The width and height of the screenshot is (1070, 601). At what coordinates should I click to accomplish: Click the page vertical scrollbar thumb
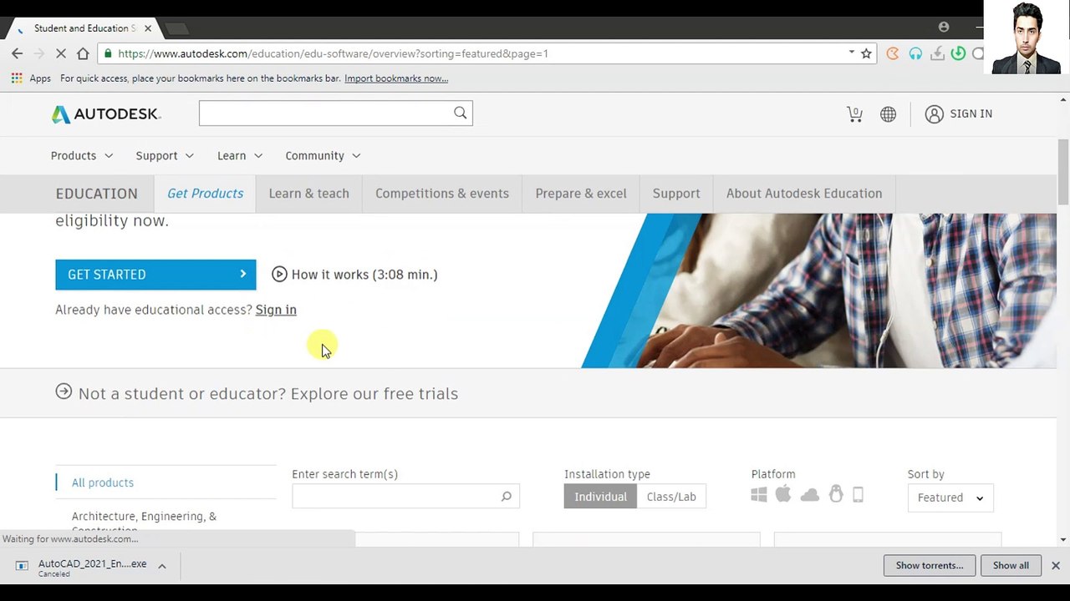(x=1063, y=171)
